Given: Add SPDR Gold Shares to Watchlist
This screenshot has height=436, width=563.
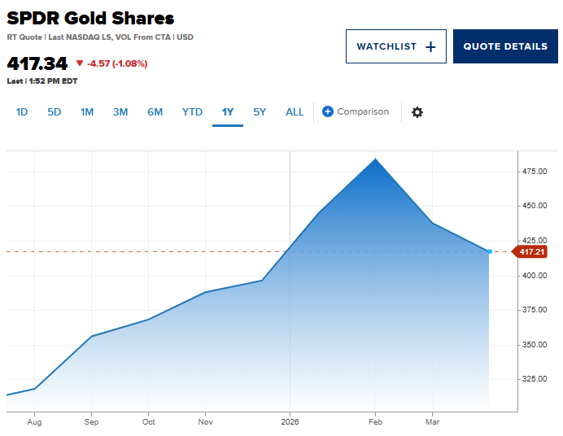Looking at the screenshot, I should [x=395, y=46].
